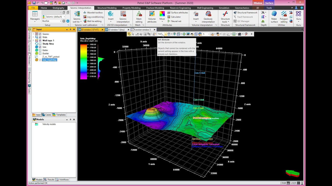Open Volume attributes
This screenshot has height=186, width=332.
click(152, 17)
